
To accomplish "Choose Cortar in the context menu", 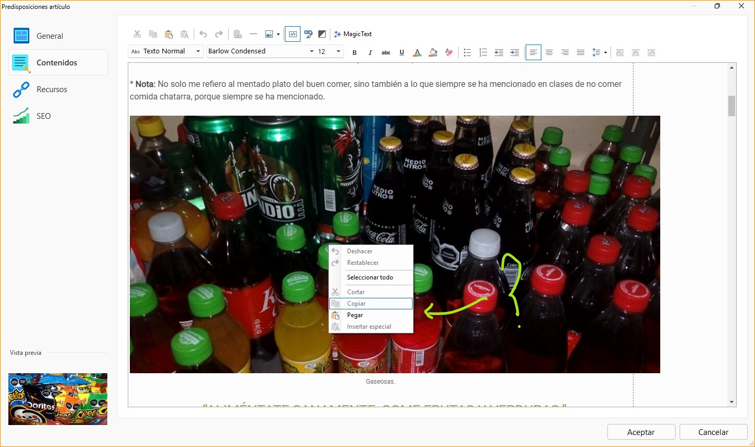I will pos(371,292).
